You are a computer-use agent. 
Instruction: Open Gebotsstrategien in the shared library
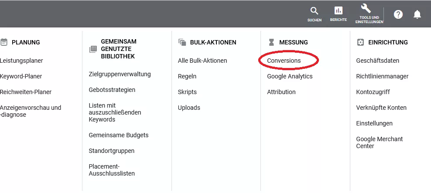112,90
